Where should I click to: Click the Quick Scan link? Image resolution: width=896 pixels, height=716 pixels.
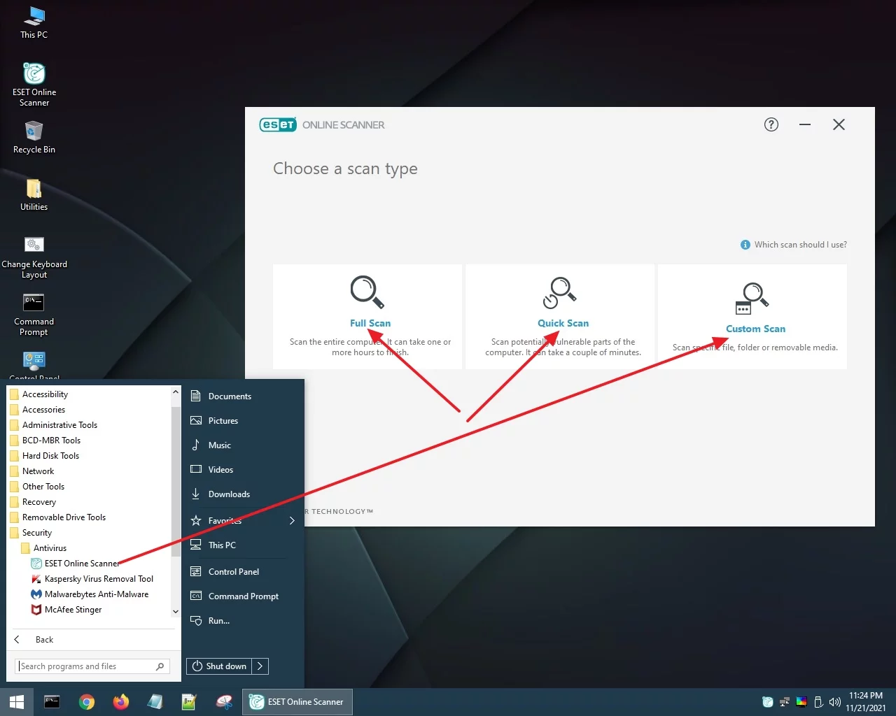point(563,323)
